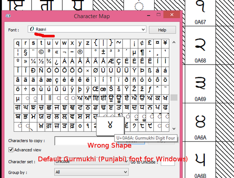Viewport: 234px width, 178px height.
Task: Click code 0A6A in the background chart
Action: point(200,137)
